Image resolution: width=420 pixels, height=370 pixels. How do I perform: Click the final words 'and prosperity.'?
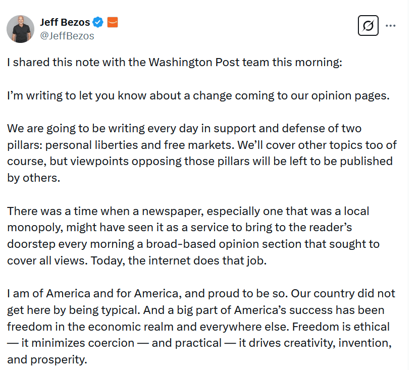47,359
